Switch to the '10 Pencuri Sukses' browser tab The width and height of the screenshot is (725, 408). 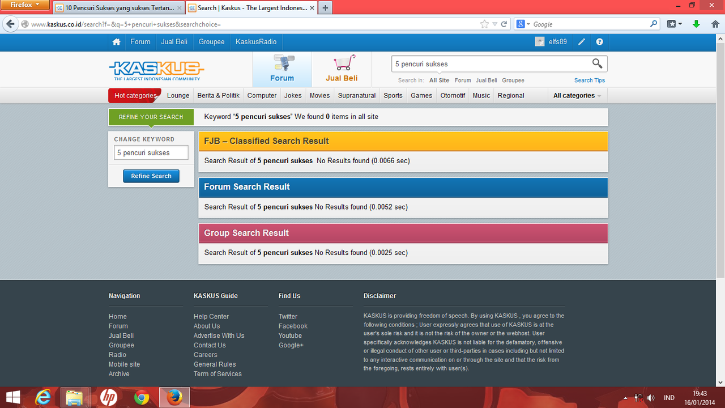pyautogui.click(x=118, y=8)
